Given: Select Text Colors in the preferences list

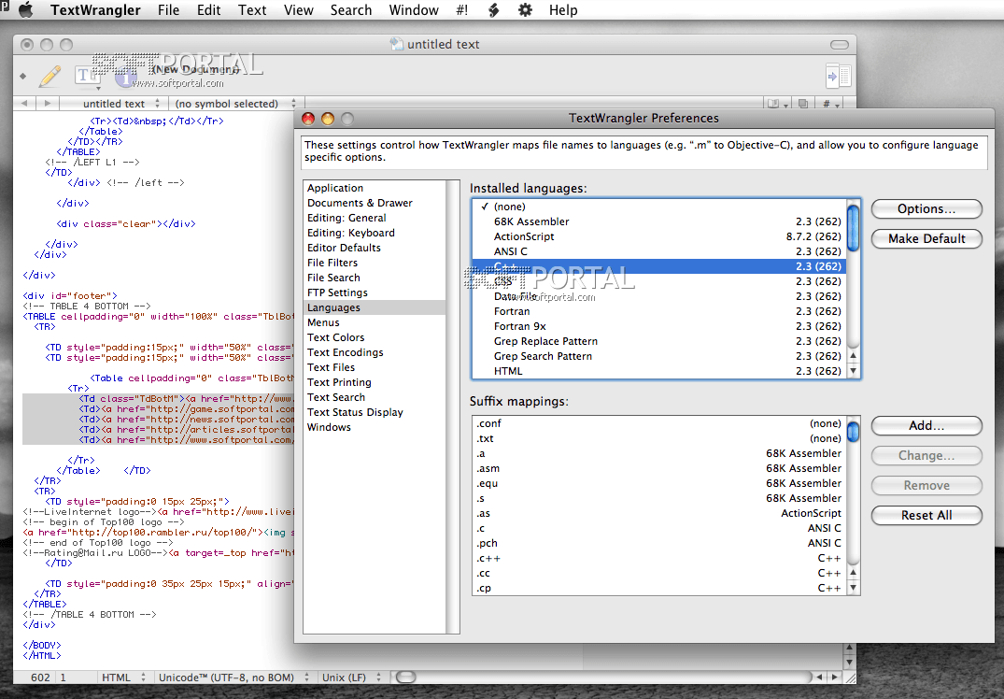Looking at the screenshot, I should pyautogui.click(x=336, y=337).
